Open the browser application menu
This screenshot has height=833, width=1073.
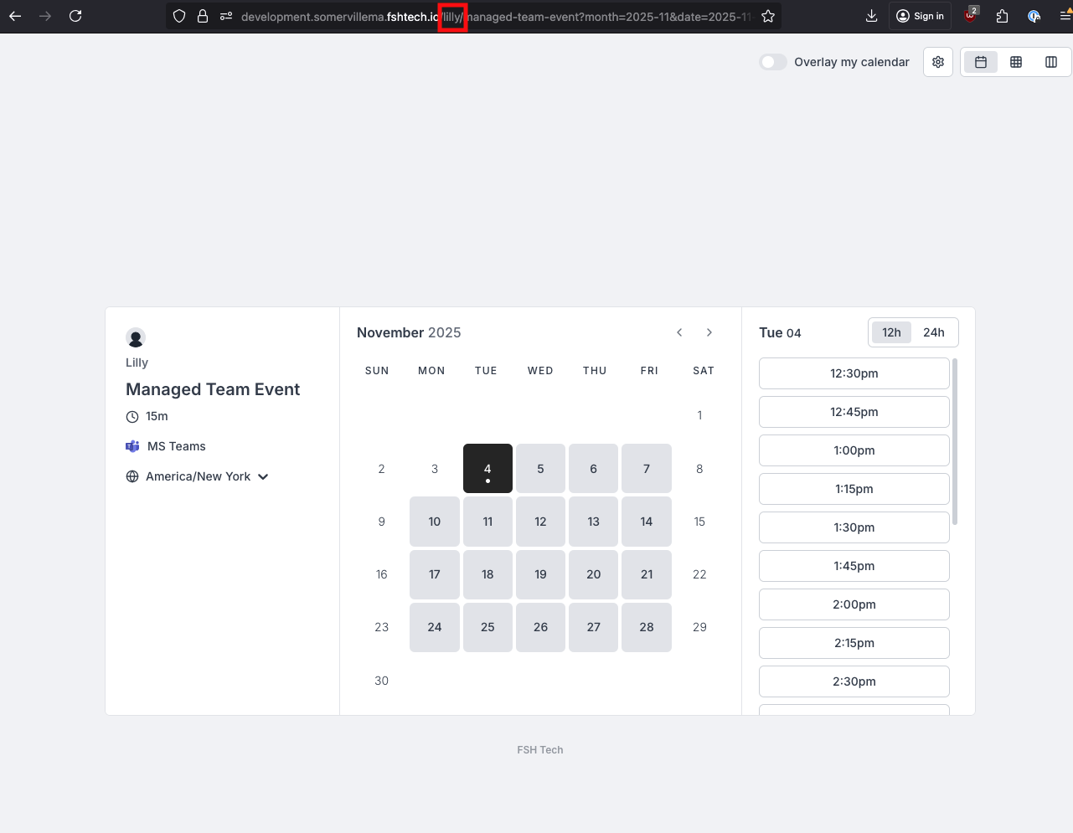pos(1065,16)
